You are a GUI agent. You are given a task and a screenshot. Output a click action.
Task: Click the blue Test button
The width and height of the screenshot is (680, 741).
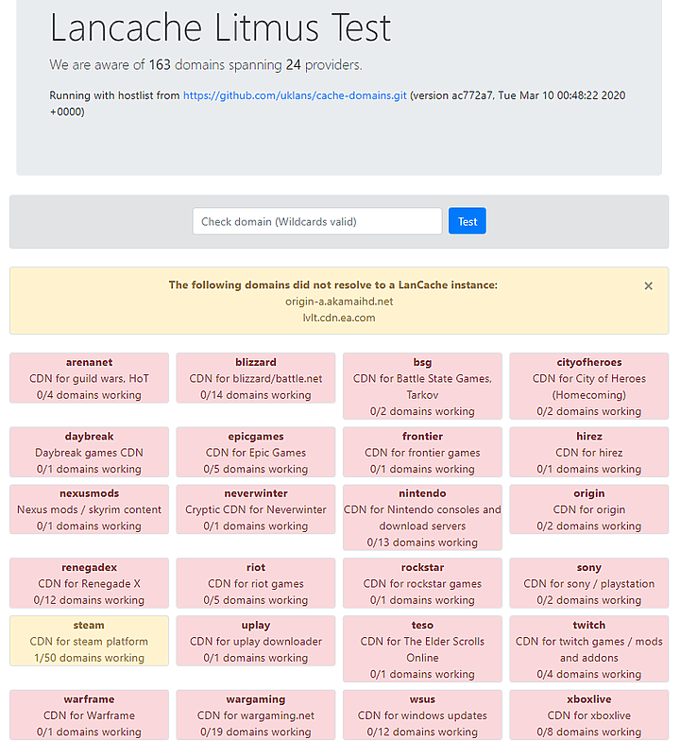[x=467, y=221]
